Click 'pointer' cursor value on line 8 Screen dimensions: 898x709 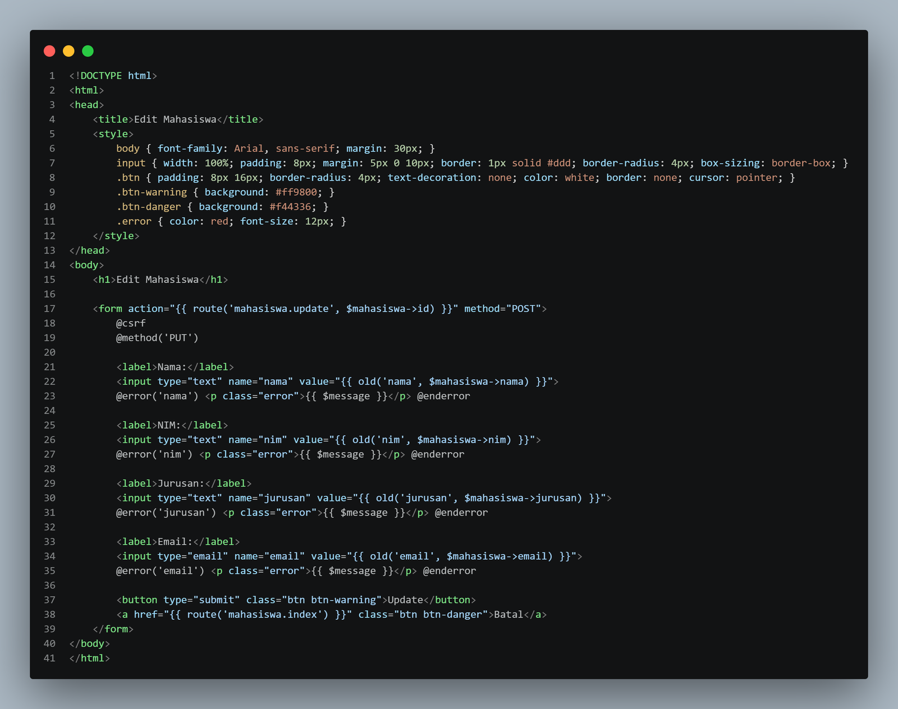click(x=757, y=178)
